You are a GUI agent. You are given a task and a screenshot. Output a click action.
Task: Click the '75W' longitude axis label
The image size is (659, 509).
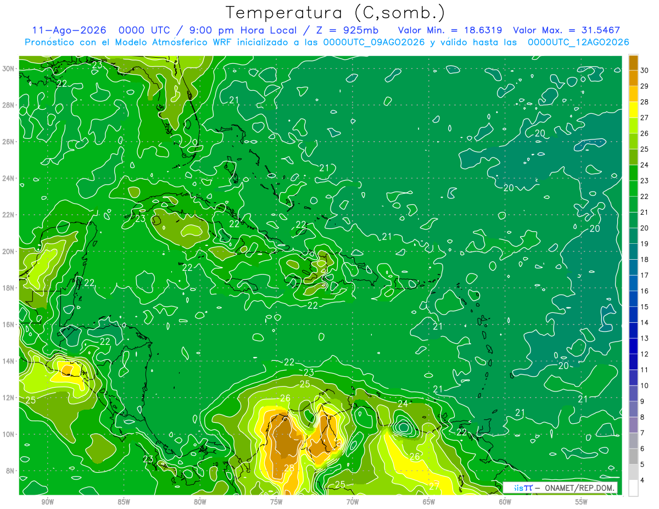276,501
